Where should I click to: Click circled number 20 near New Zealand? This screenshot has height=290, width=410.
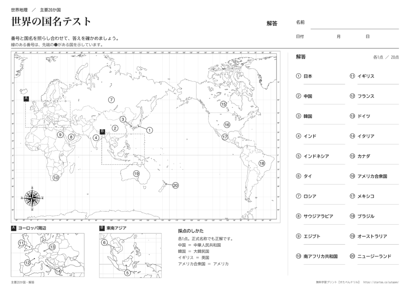coord(175,186)
